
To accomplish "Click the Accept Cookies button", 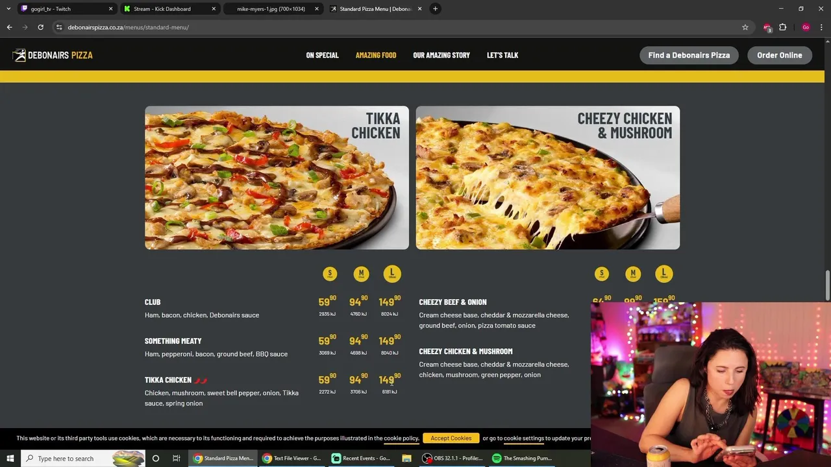I will (451, 438).
